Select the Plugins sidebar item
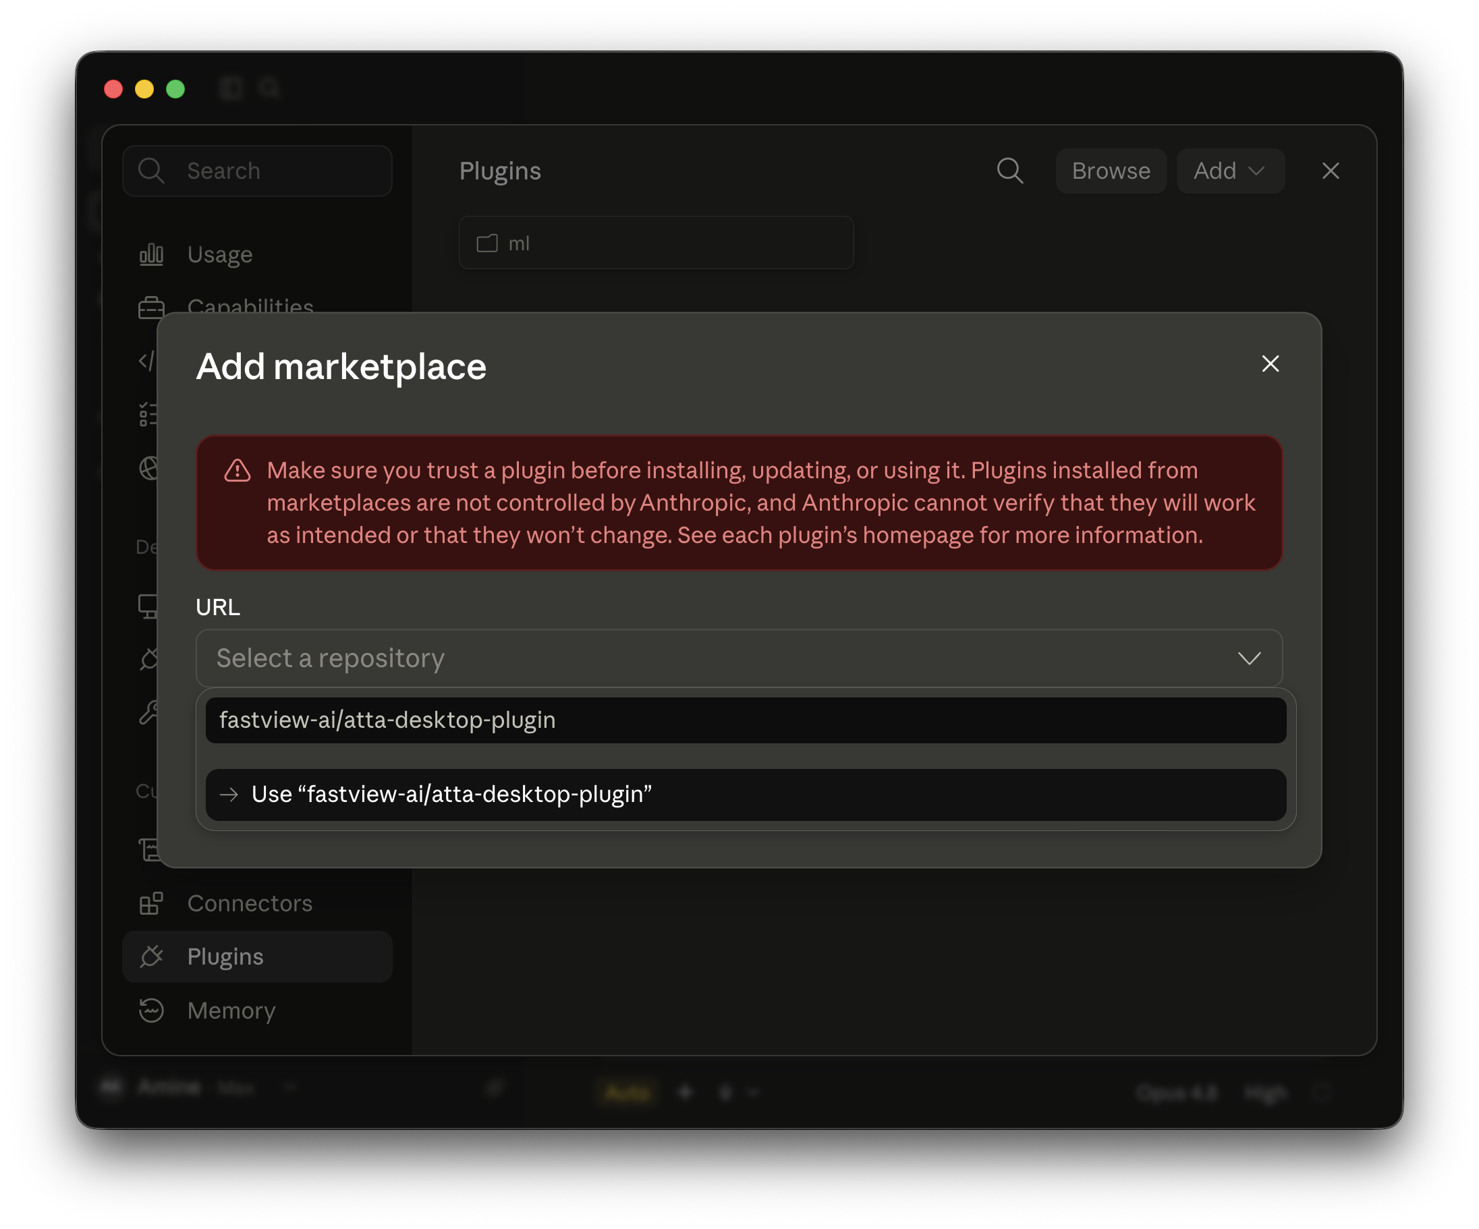Viewport: 1479px width, 1229px height. tap(257, 956)
